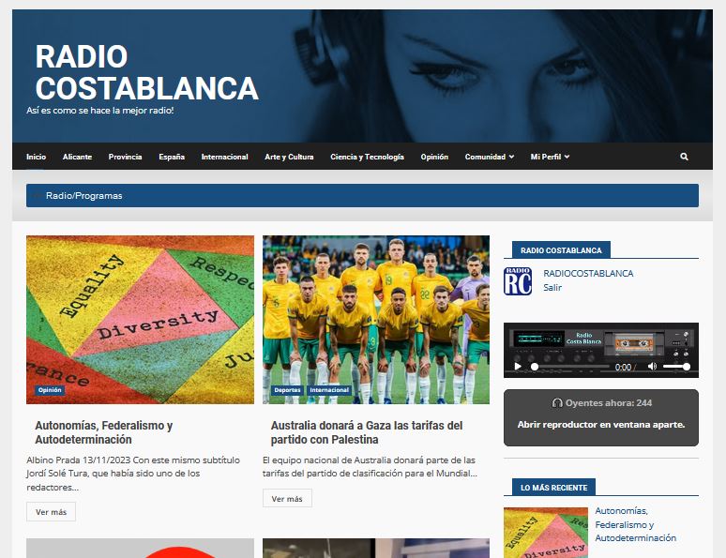This screenshot has height=558, width=726.
Task: Click the audio player seek bar
Action: (570, 367)
